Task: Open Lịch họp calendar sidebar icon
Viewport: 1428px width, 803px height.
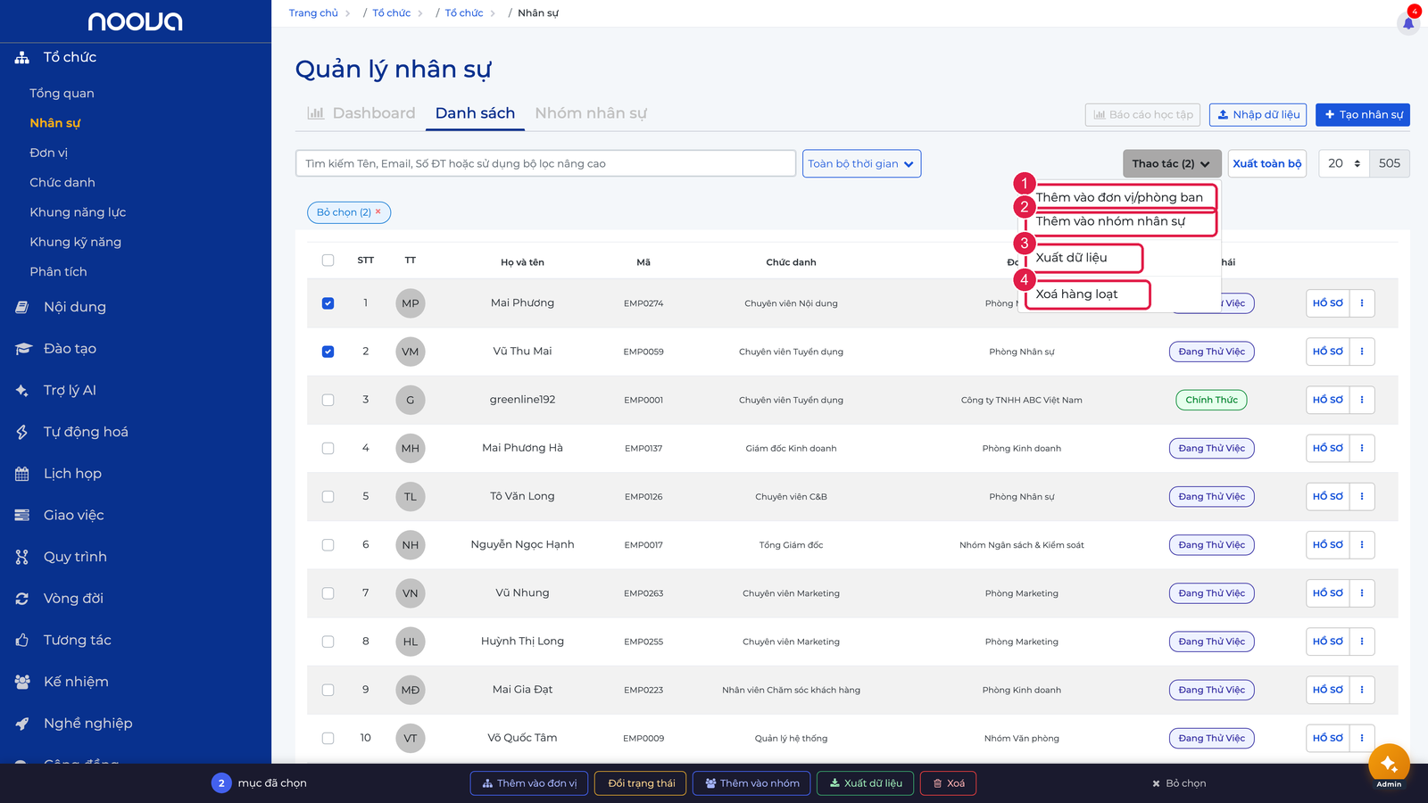Action: (22, 474)
